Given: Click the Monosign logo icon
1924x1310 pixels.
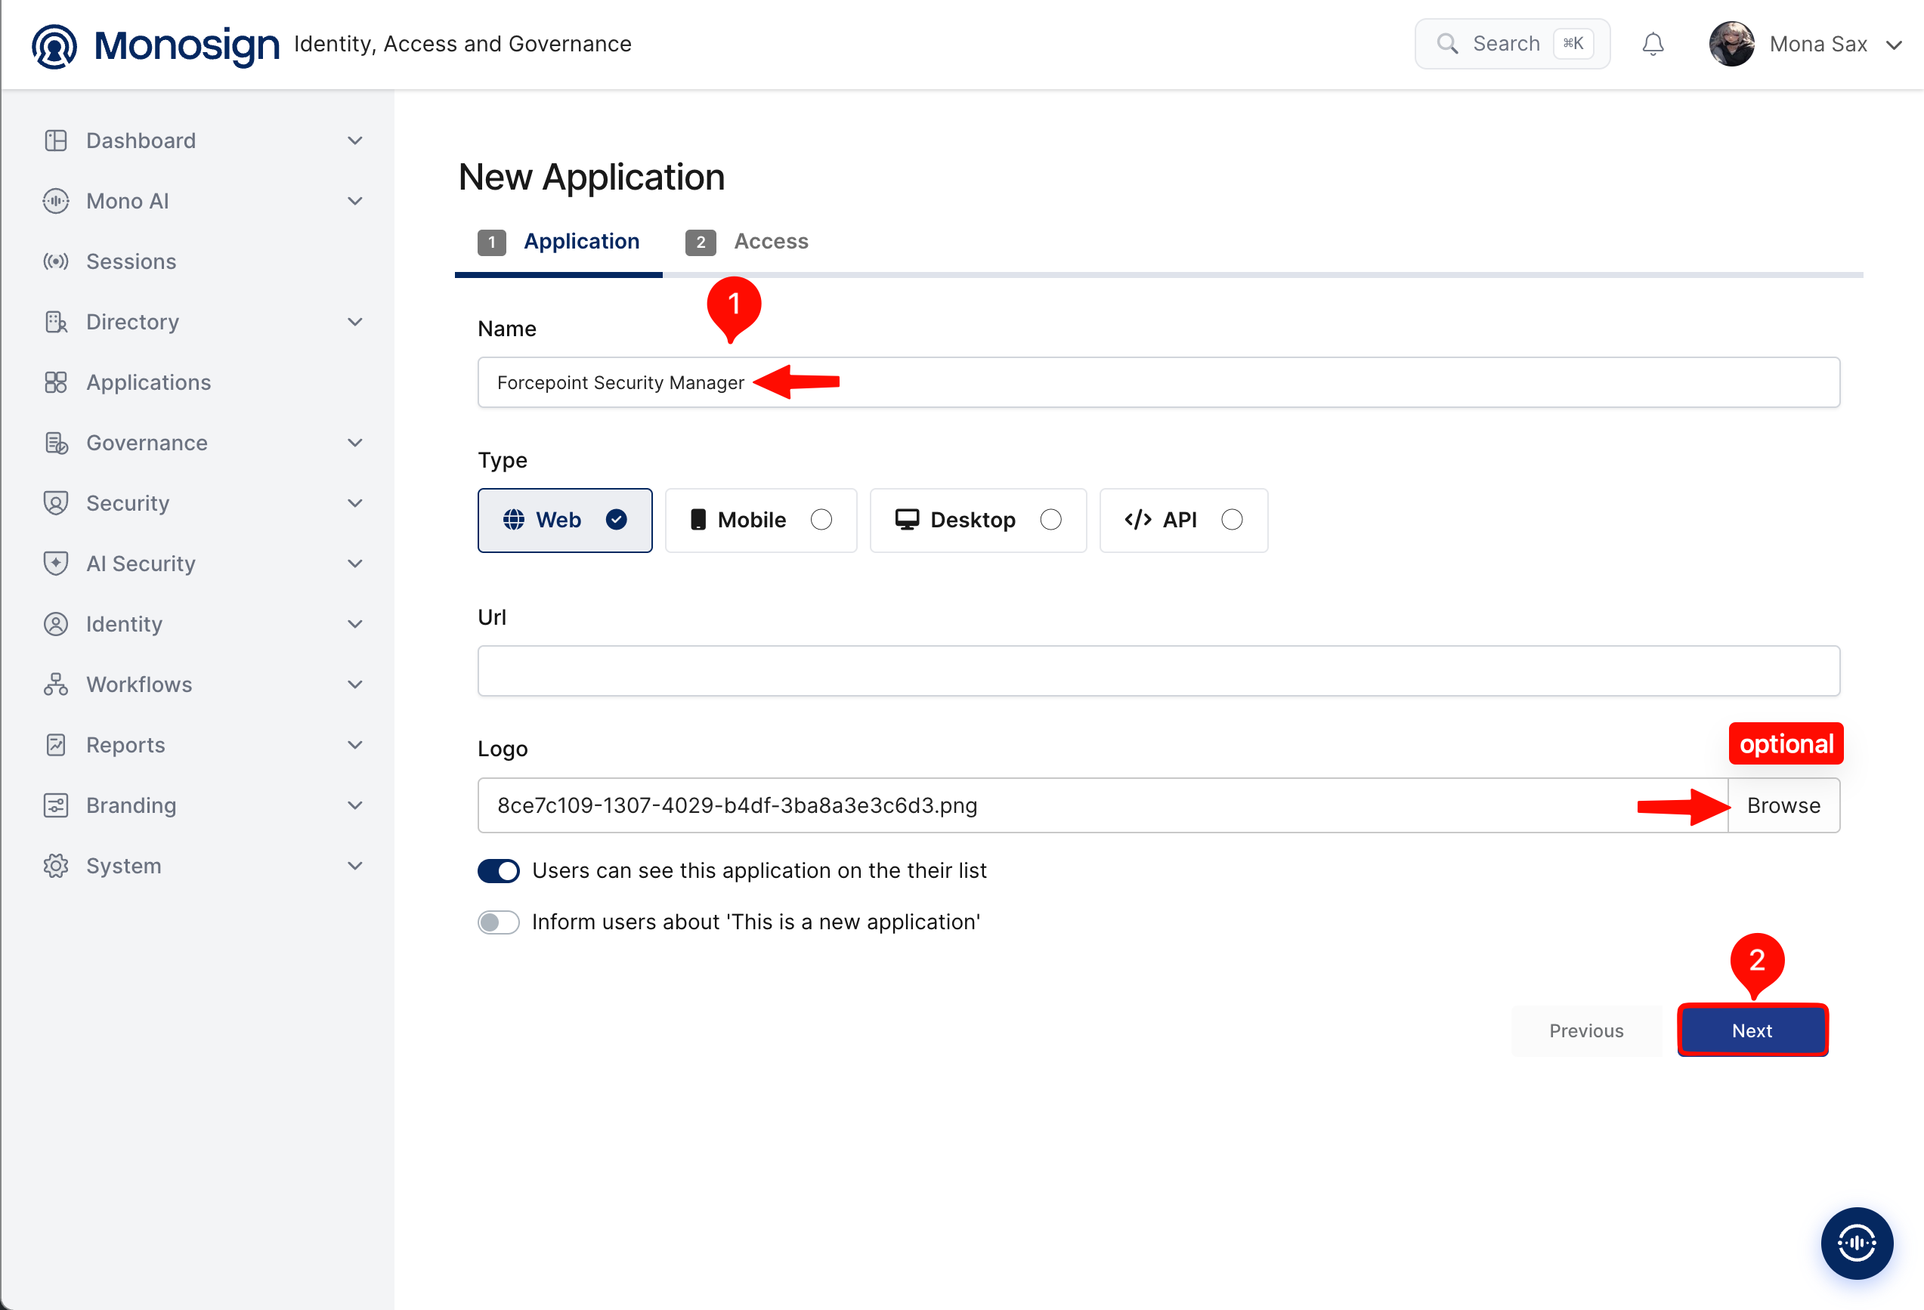Looking at the screenshot, I should coord(54,45).
